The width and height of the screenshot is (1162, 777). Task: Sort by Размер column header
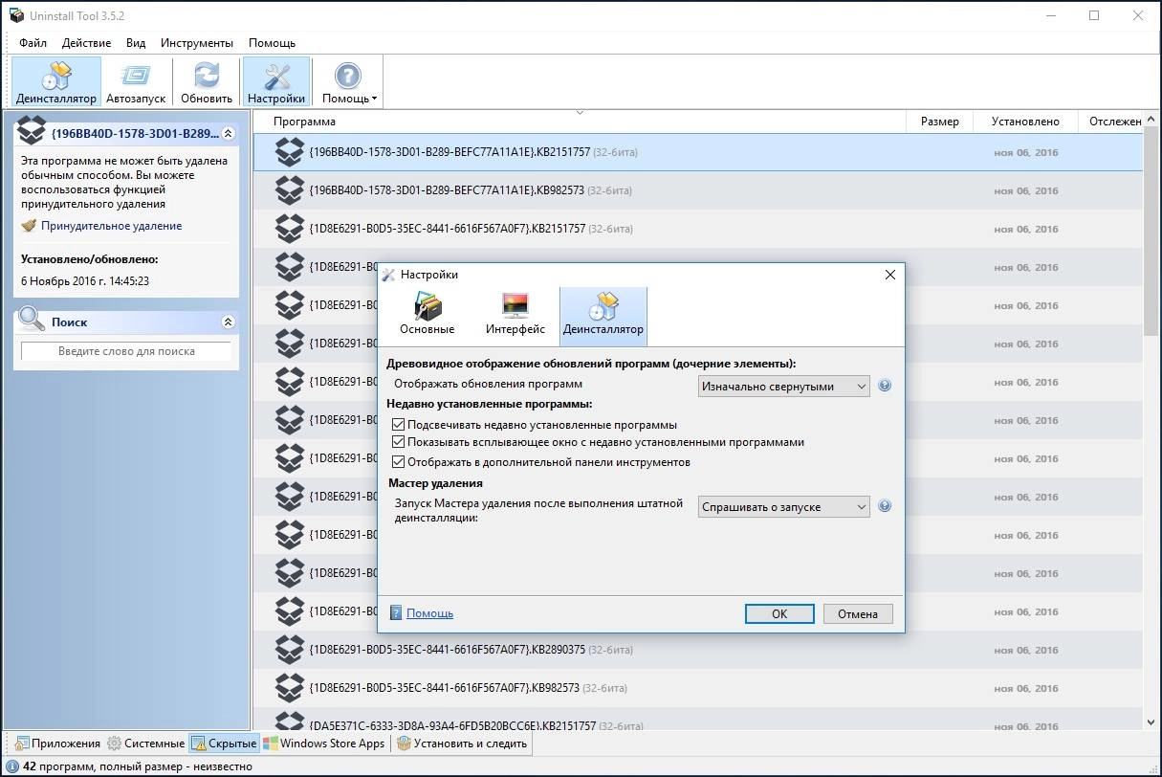pos(939,122)
